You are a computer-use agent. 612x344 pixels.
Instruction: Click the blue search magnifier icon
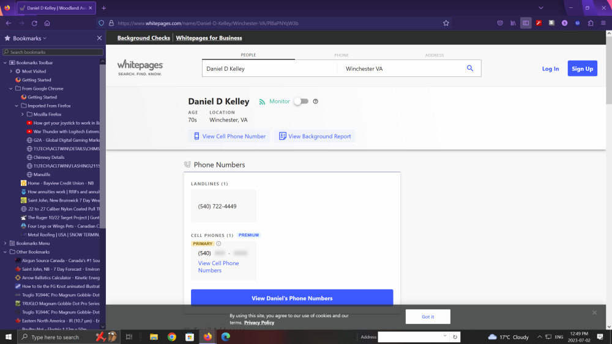coord(470,68)
